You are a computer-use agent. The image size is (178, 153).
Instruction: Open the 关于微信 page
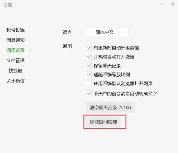click(15, 81)
